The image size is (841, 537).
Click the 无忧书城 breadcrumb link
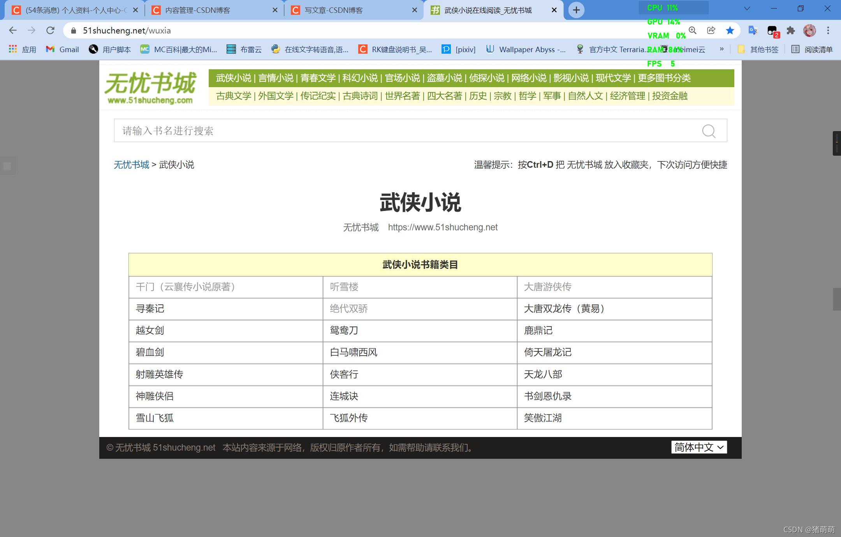pyautogui.click(x=131, y=165)
